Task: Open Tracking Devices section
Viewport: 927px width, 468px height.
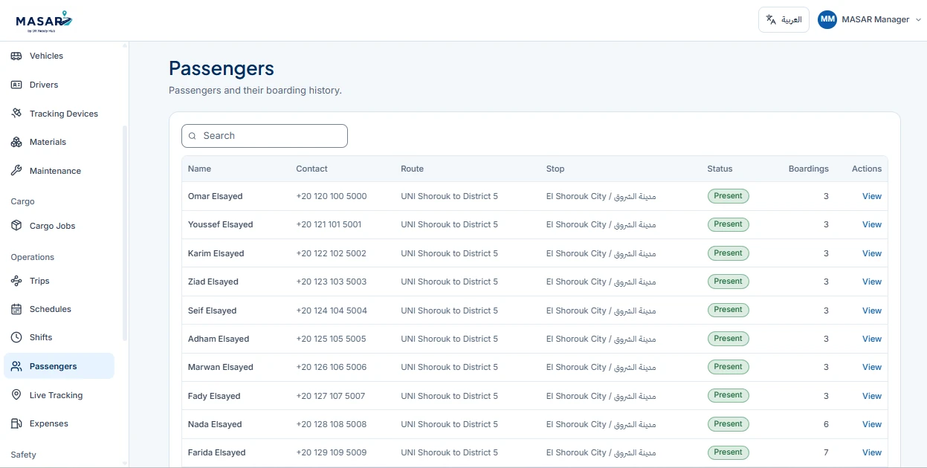Action: coord(59,114)
